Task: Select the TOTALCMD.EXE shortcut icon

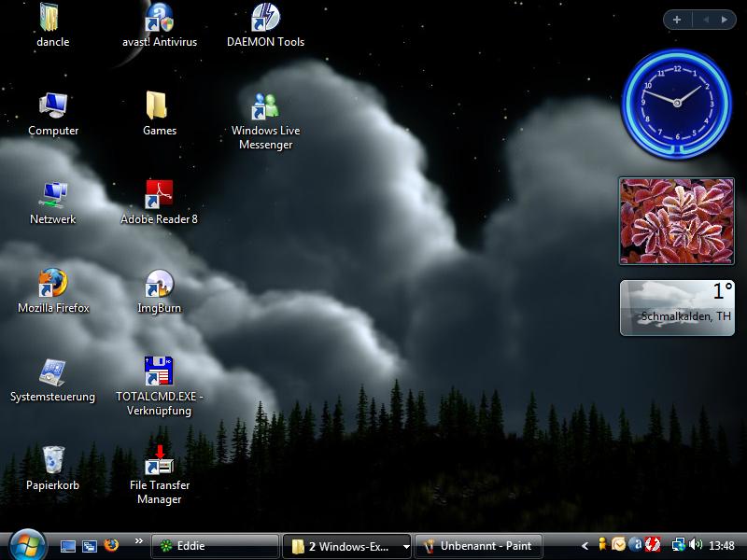Action: (160, 372)
